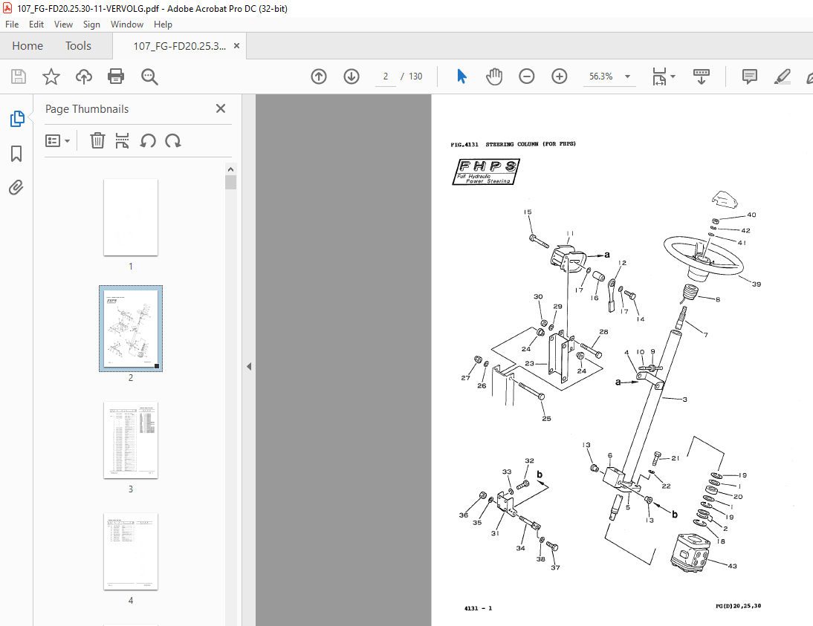Viewport: 813px width, 626px height.
Task: Choose the Selection arrow tool
Action: click(461, 76)
